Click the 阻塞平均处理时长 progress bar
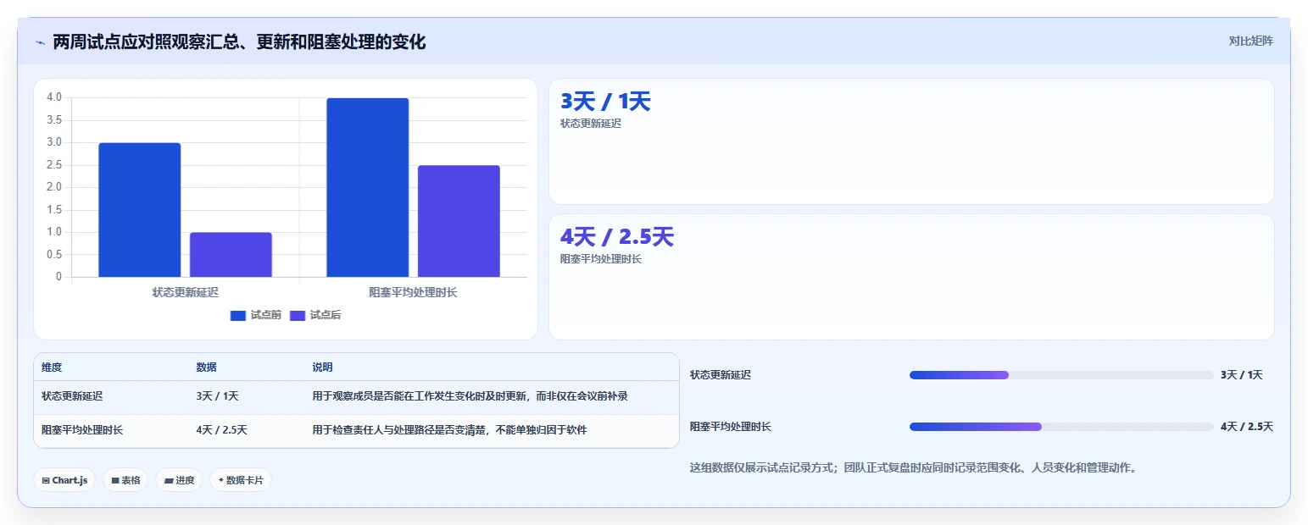 click(1061, 427)
